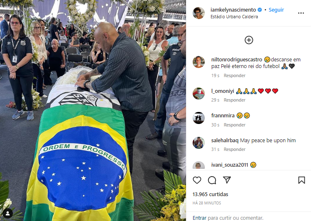
Task: Click Entrar to log in
Action: click(x=199, y=218)
